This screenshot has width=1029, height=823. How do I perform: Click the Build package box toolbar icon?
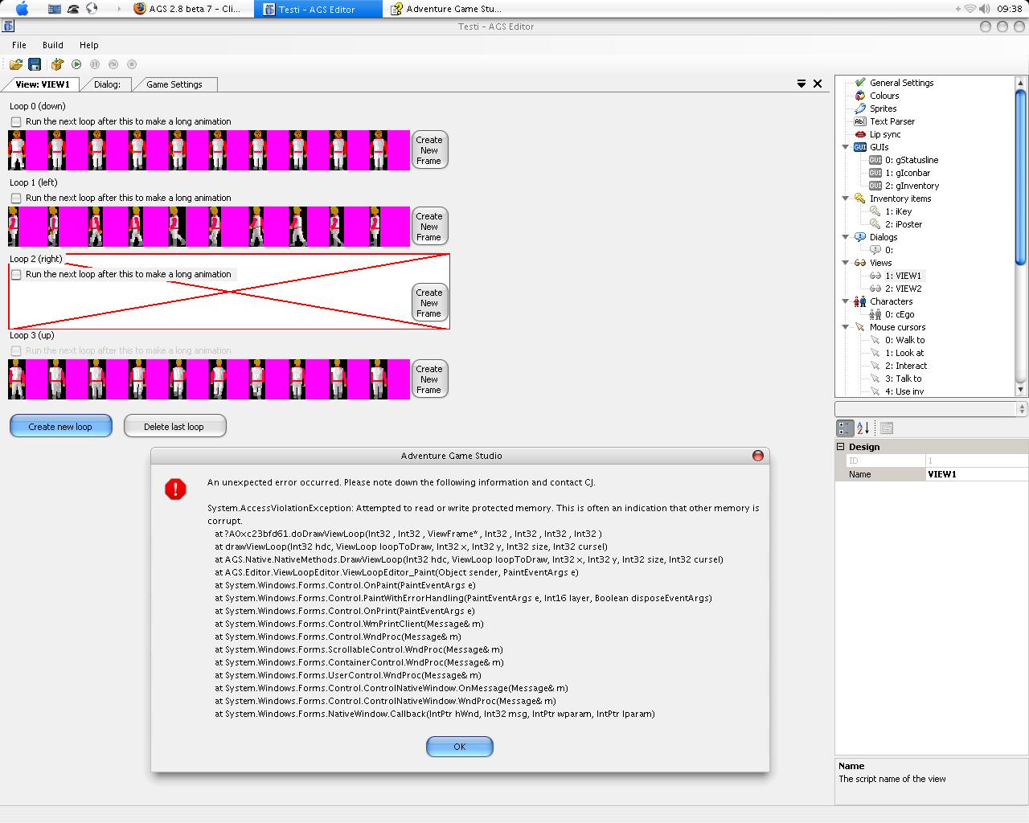(57, 64)
